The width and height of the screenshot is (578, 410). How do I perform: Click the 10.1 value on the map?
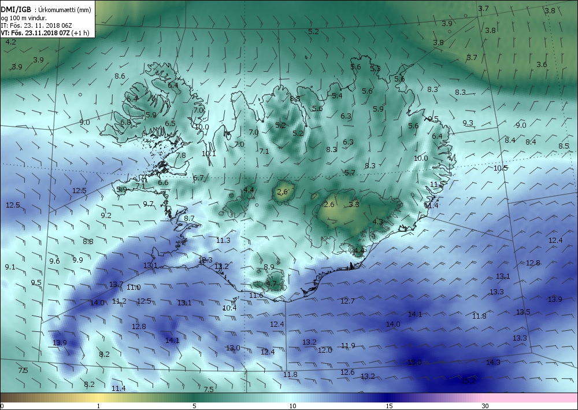209,154
